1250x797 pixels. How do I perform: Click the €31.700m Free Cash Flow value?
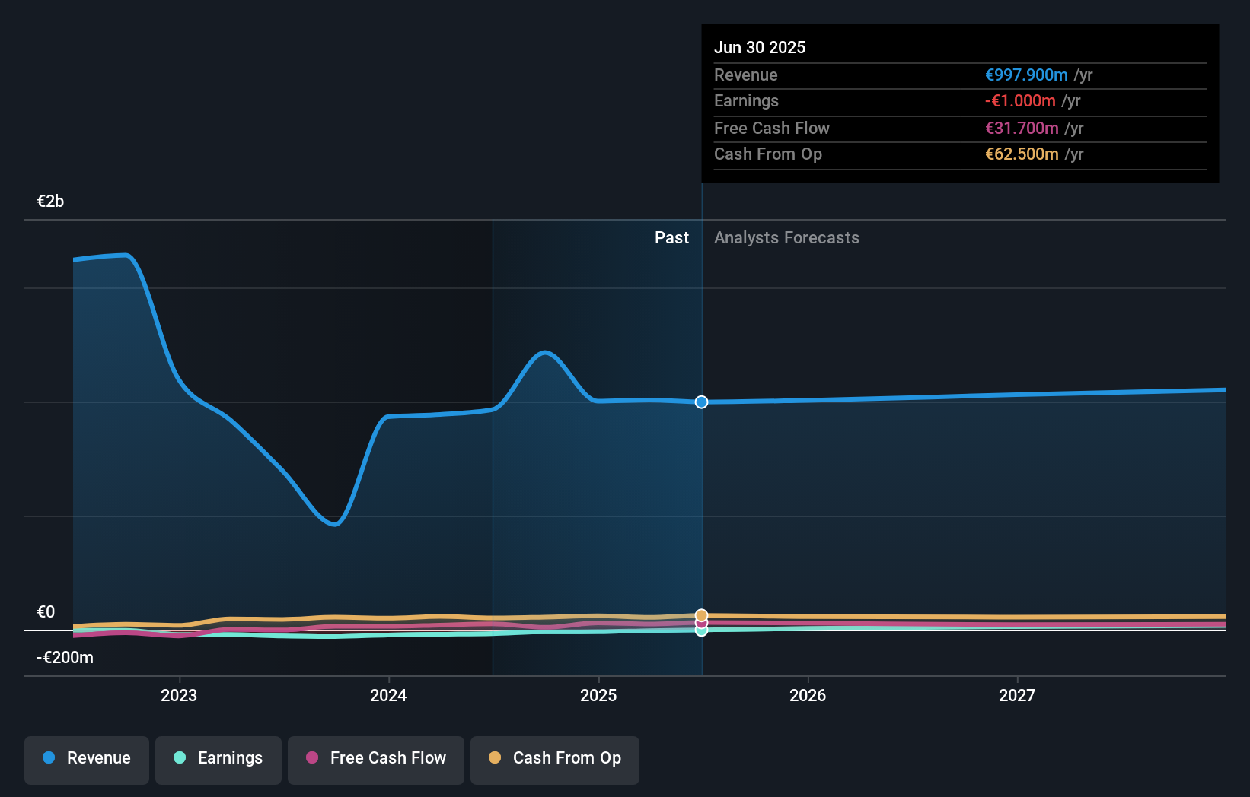point(1022,128)
